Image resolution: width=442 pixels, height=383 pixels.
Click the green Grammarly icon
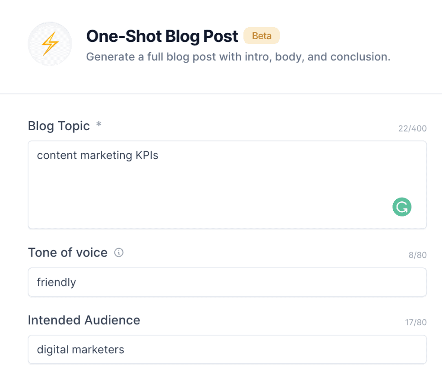(402, 207)
